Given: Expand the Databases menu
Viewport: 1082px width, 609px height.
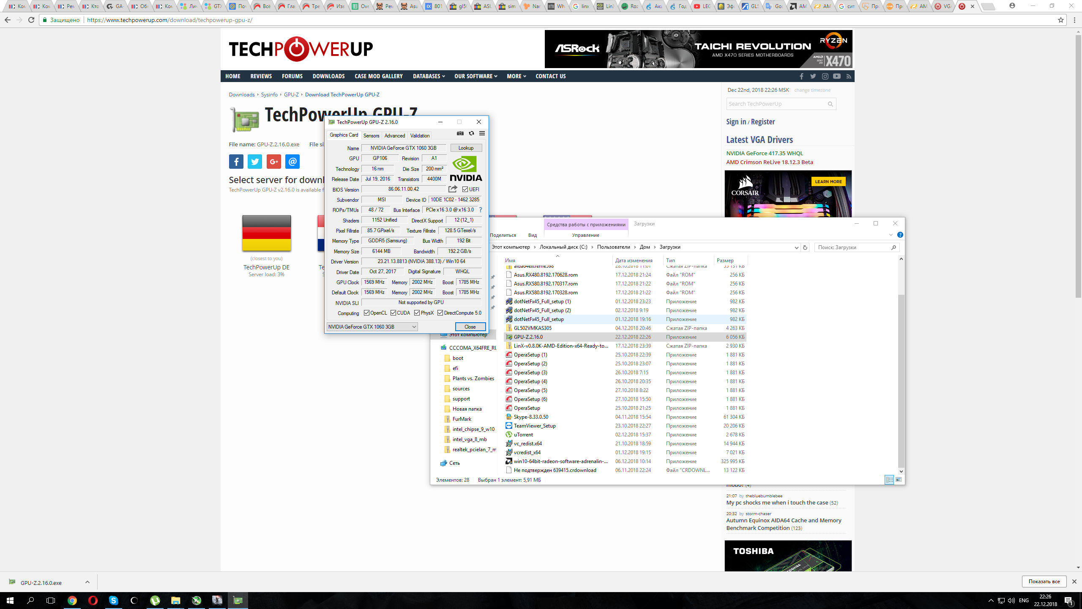Looking at the screenshot, I should [x=429, y=76].
